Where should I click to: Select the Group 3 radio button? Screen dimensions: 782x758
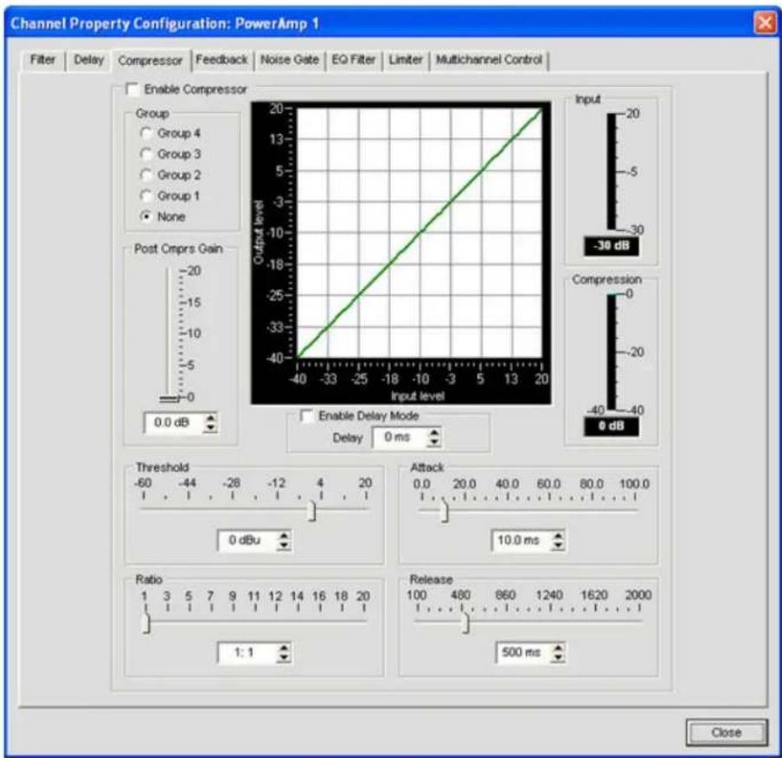(146, 154)
